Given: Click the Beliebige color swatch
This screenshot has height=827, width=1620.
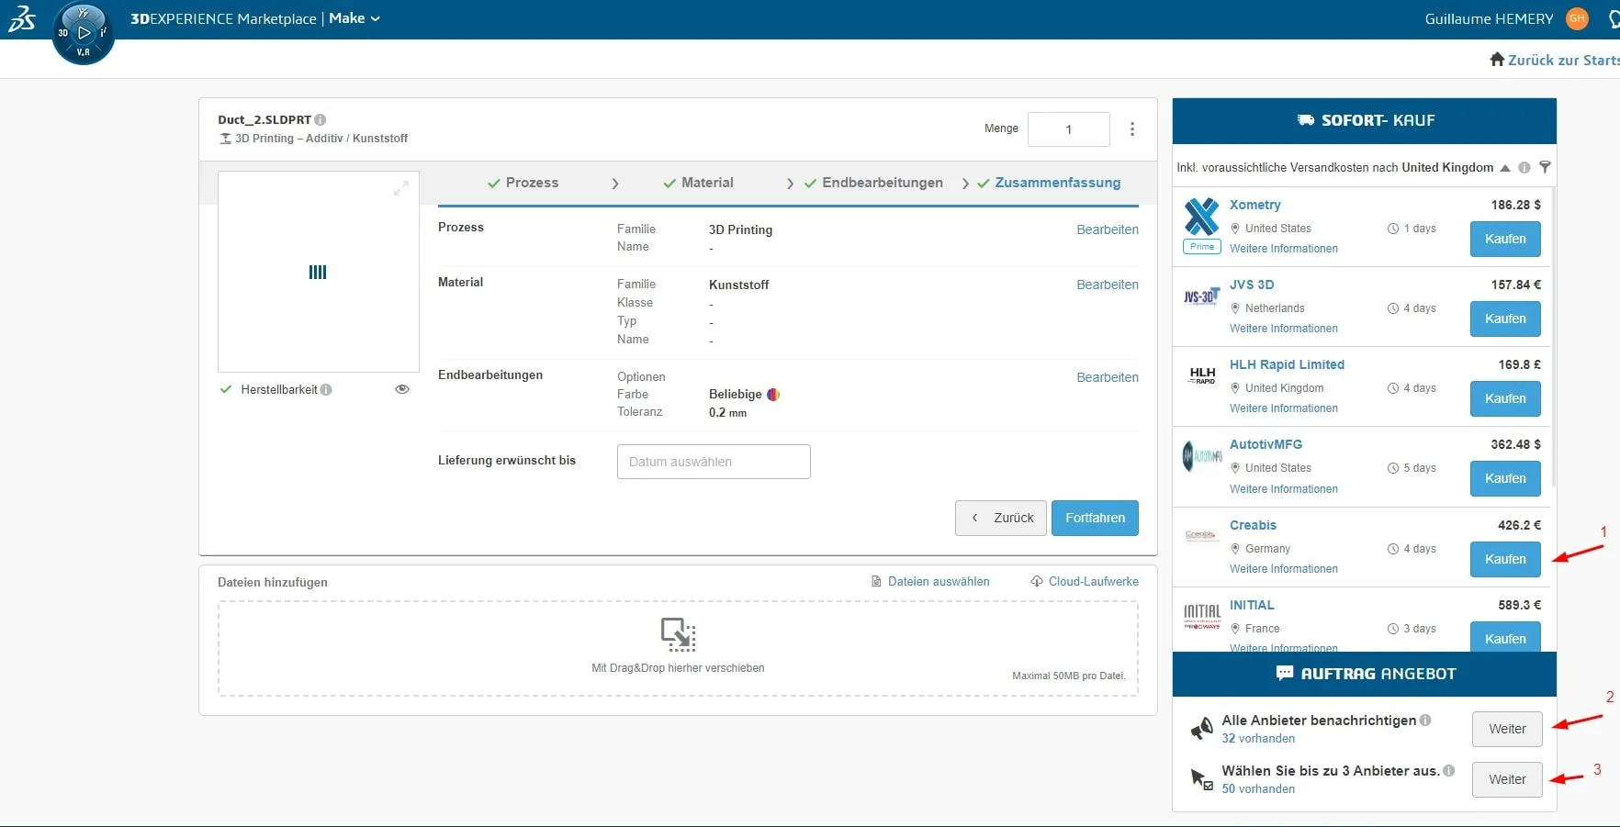Looking at the screenshot, I should tap(773, 395).
